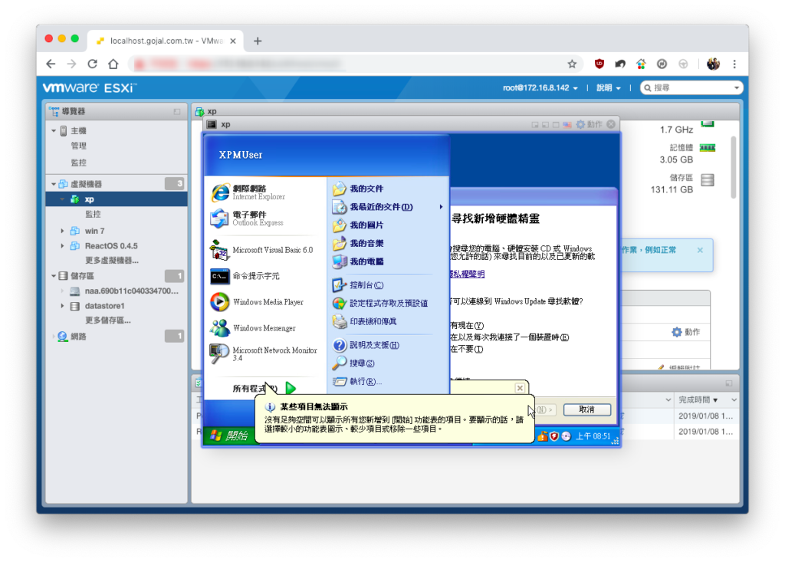The width and height of the screenshot is (785, 562).
Task: Click the 動作 button in right panel
Action: tap(686, 331)
